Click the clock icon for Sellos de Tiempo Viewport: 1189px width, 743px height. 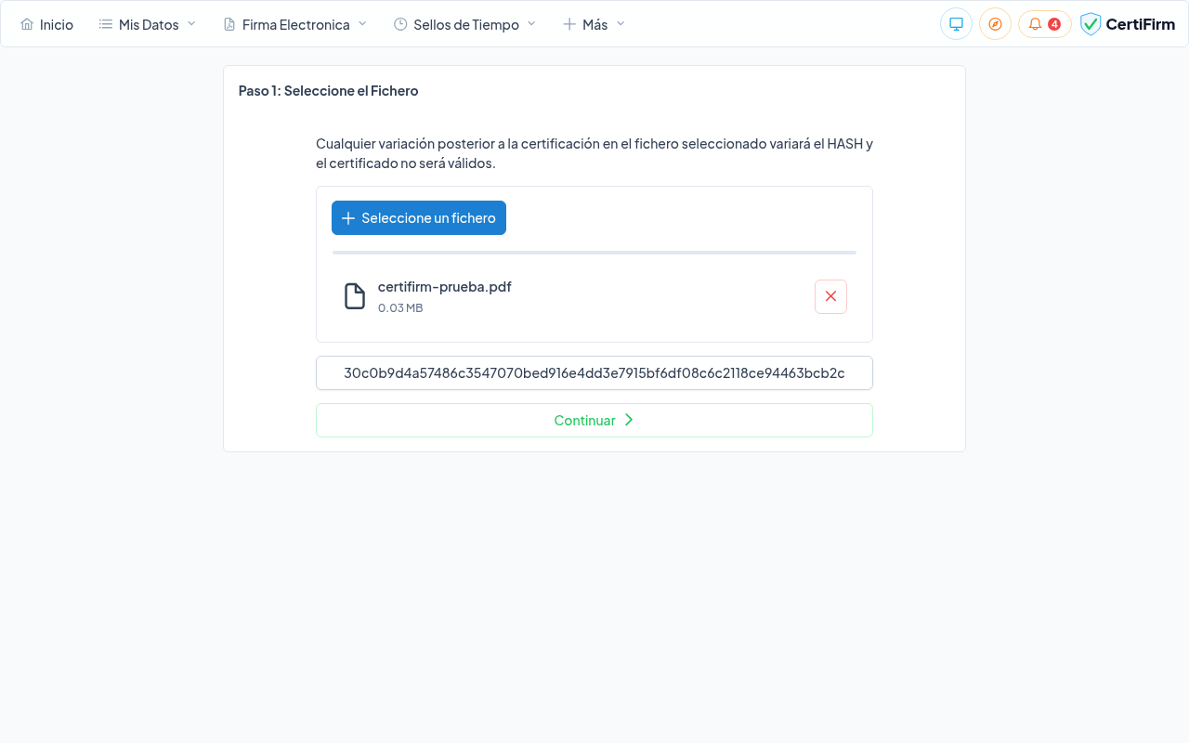click(400, 24)
